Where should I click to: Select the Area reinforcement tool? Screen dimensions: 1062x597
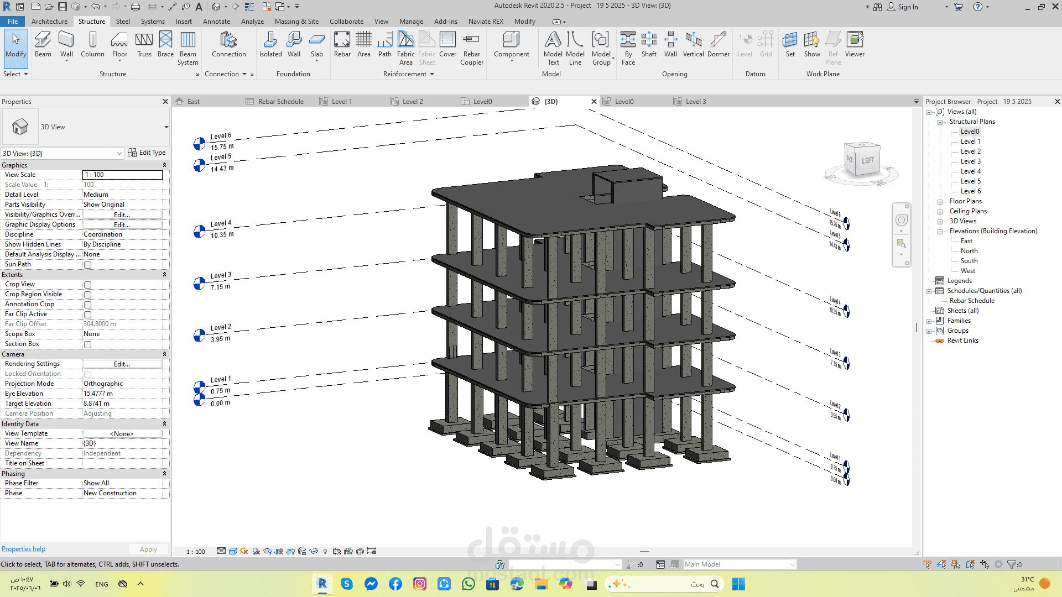pyautogui.click(x=363, y=44)
